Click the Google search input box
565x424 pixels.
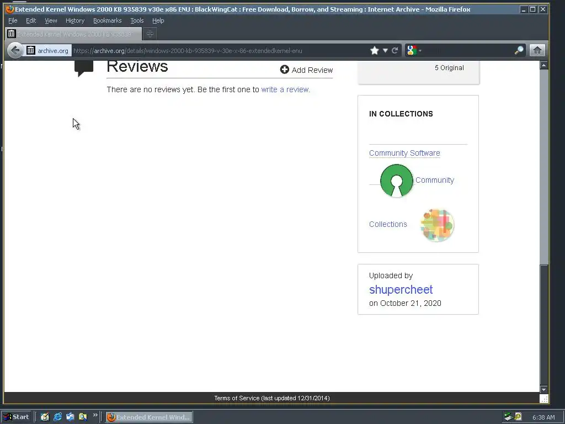[x=467, y=50]
